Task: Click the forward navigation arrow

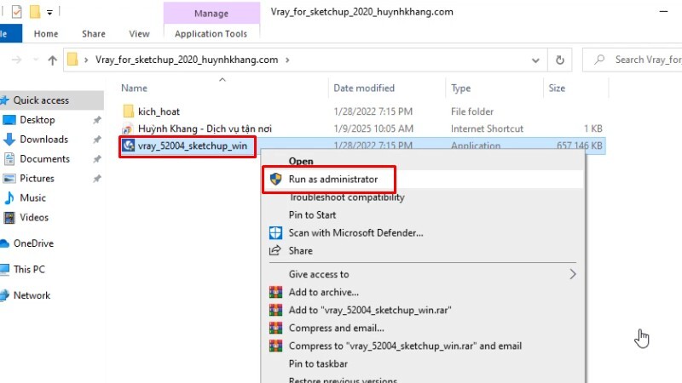Action: click(16, 60)
